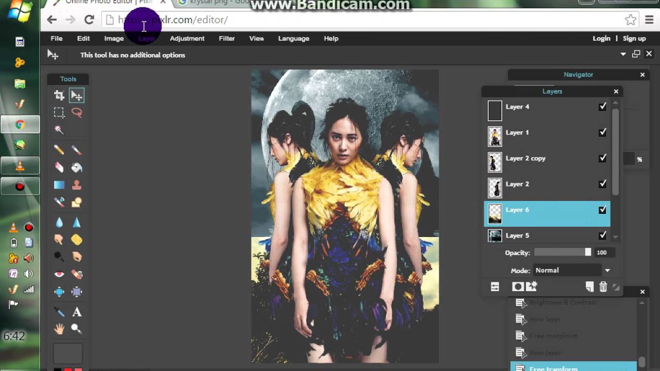Image resolution: width=660 pixels, height=371 pixels.
Task: Select the Eraser tool
Action: click(x=59, y=167)
